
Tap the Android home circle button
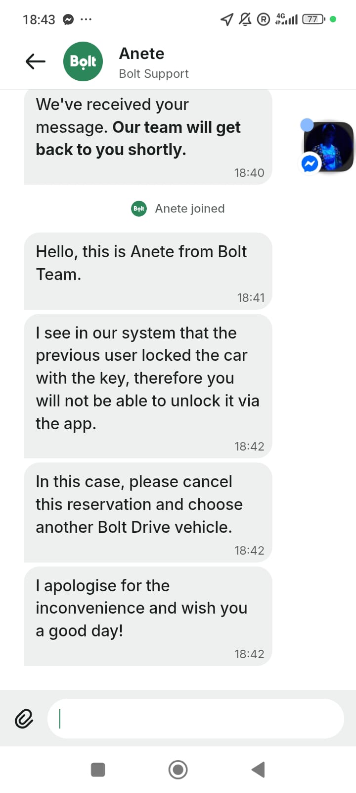pyautogui.click(x=178, y=770)
